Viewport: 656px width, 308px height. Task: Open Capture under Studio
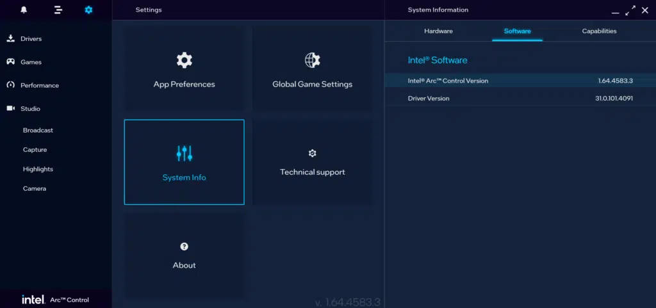35,150
